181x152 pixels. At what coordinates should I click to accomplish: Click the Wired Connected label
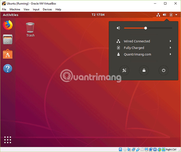(137, 41)
